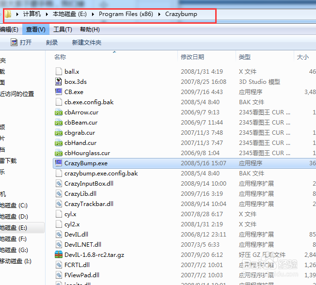Screen dimensions: 316x285
Task: Click the DevIL-1.6.8-rc2.tar.gz archive icon
Action: pos(59,255)
